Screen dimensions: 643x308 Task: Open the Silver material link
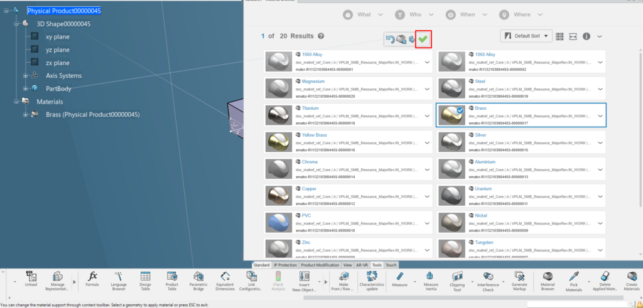(480, 135)
